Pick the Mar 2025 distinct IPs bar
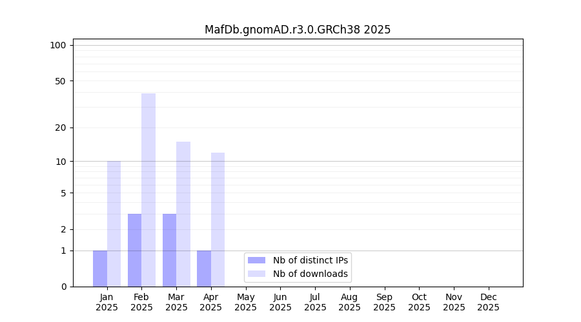The height and width of the screenshot is (322, 581). (169, 250)
